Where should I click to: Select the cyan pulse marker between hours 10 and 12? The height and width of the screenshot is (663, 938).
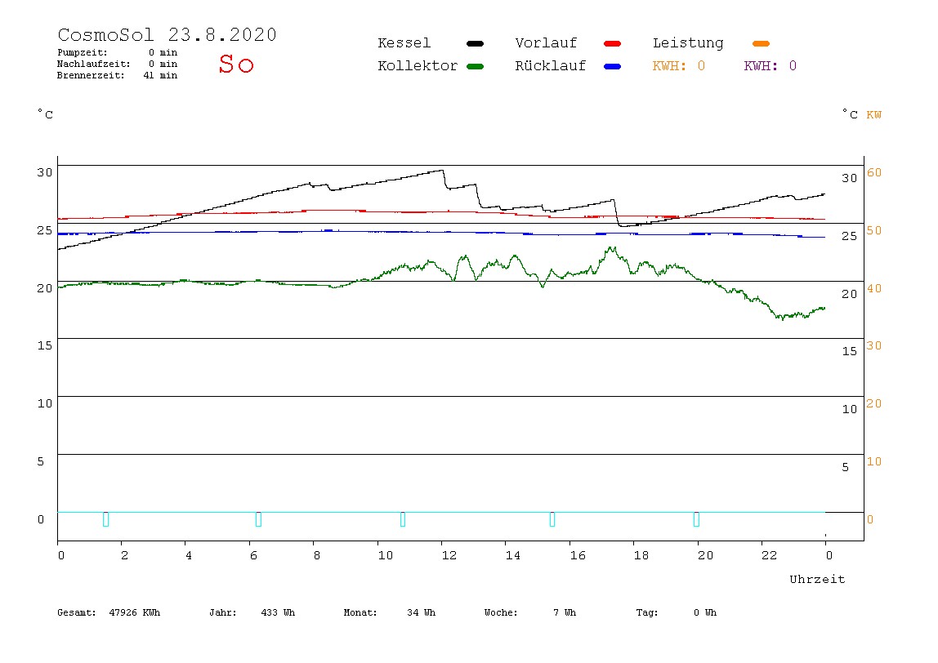pyautogui.click(x=403, y=519)
